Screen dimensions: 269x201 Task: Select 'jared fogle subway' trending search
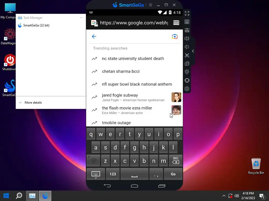(134, 97)
